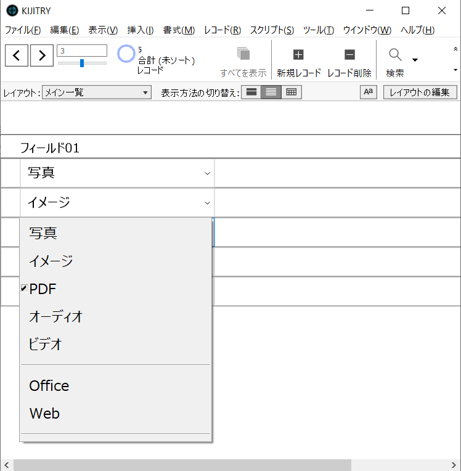Go to the next record arrow
461x471 pixels.
coord(41,55)
